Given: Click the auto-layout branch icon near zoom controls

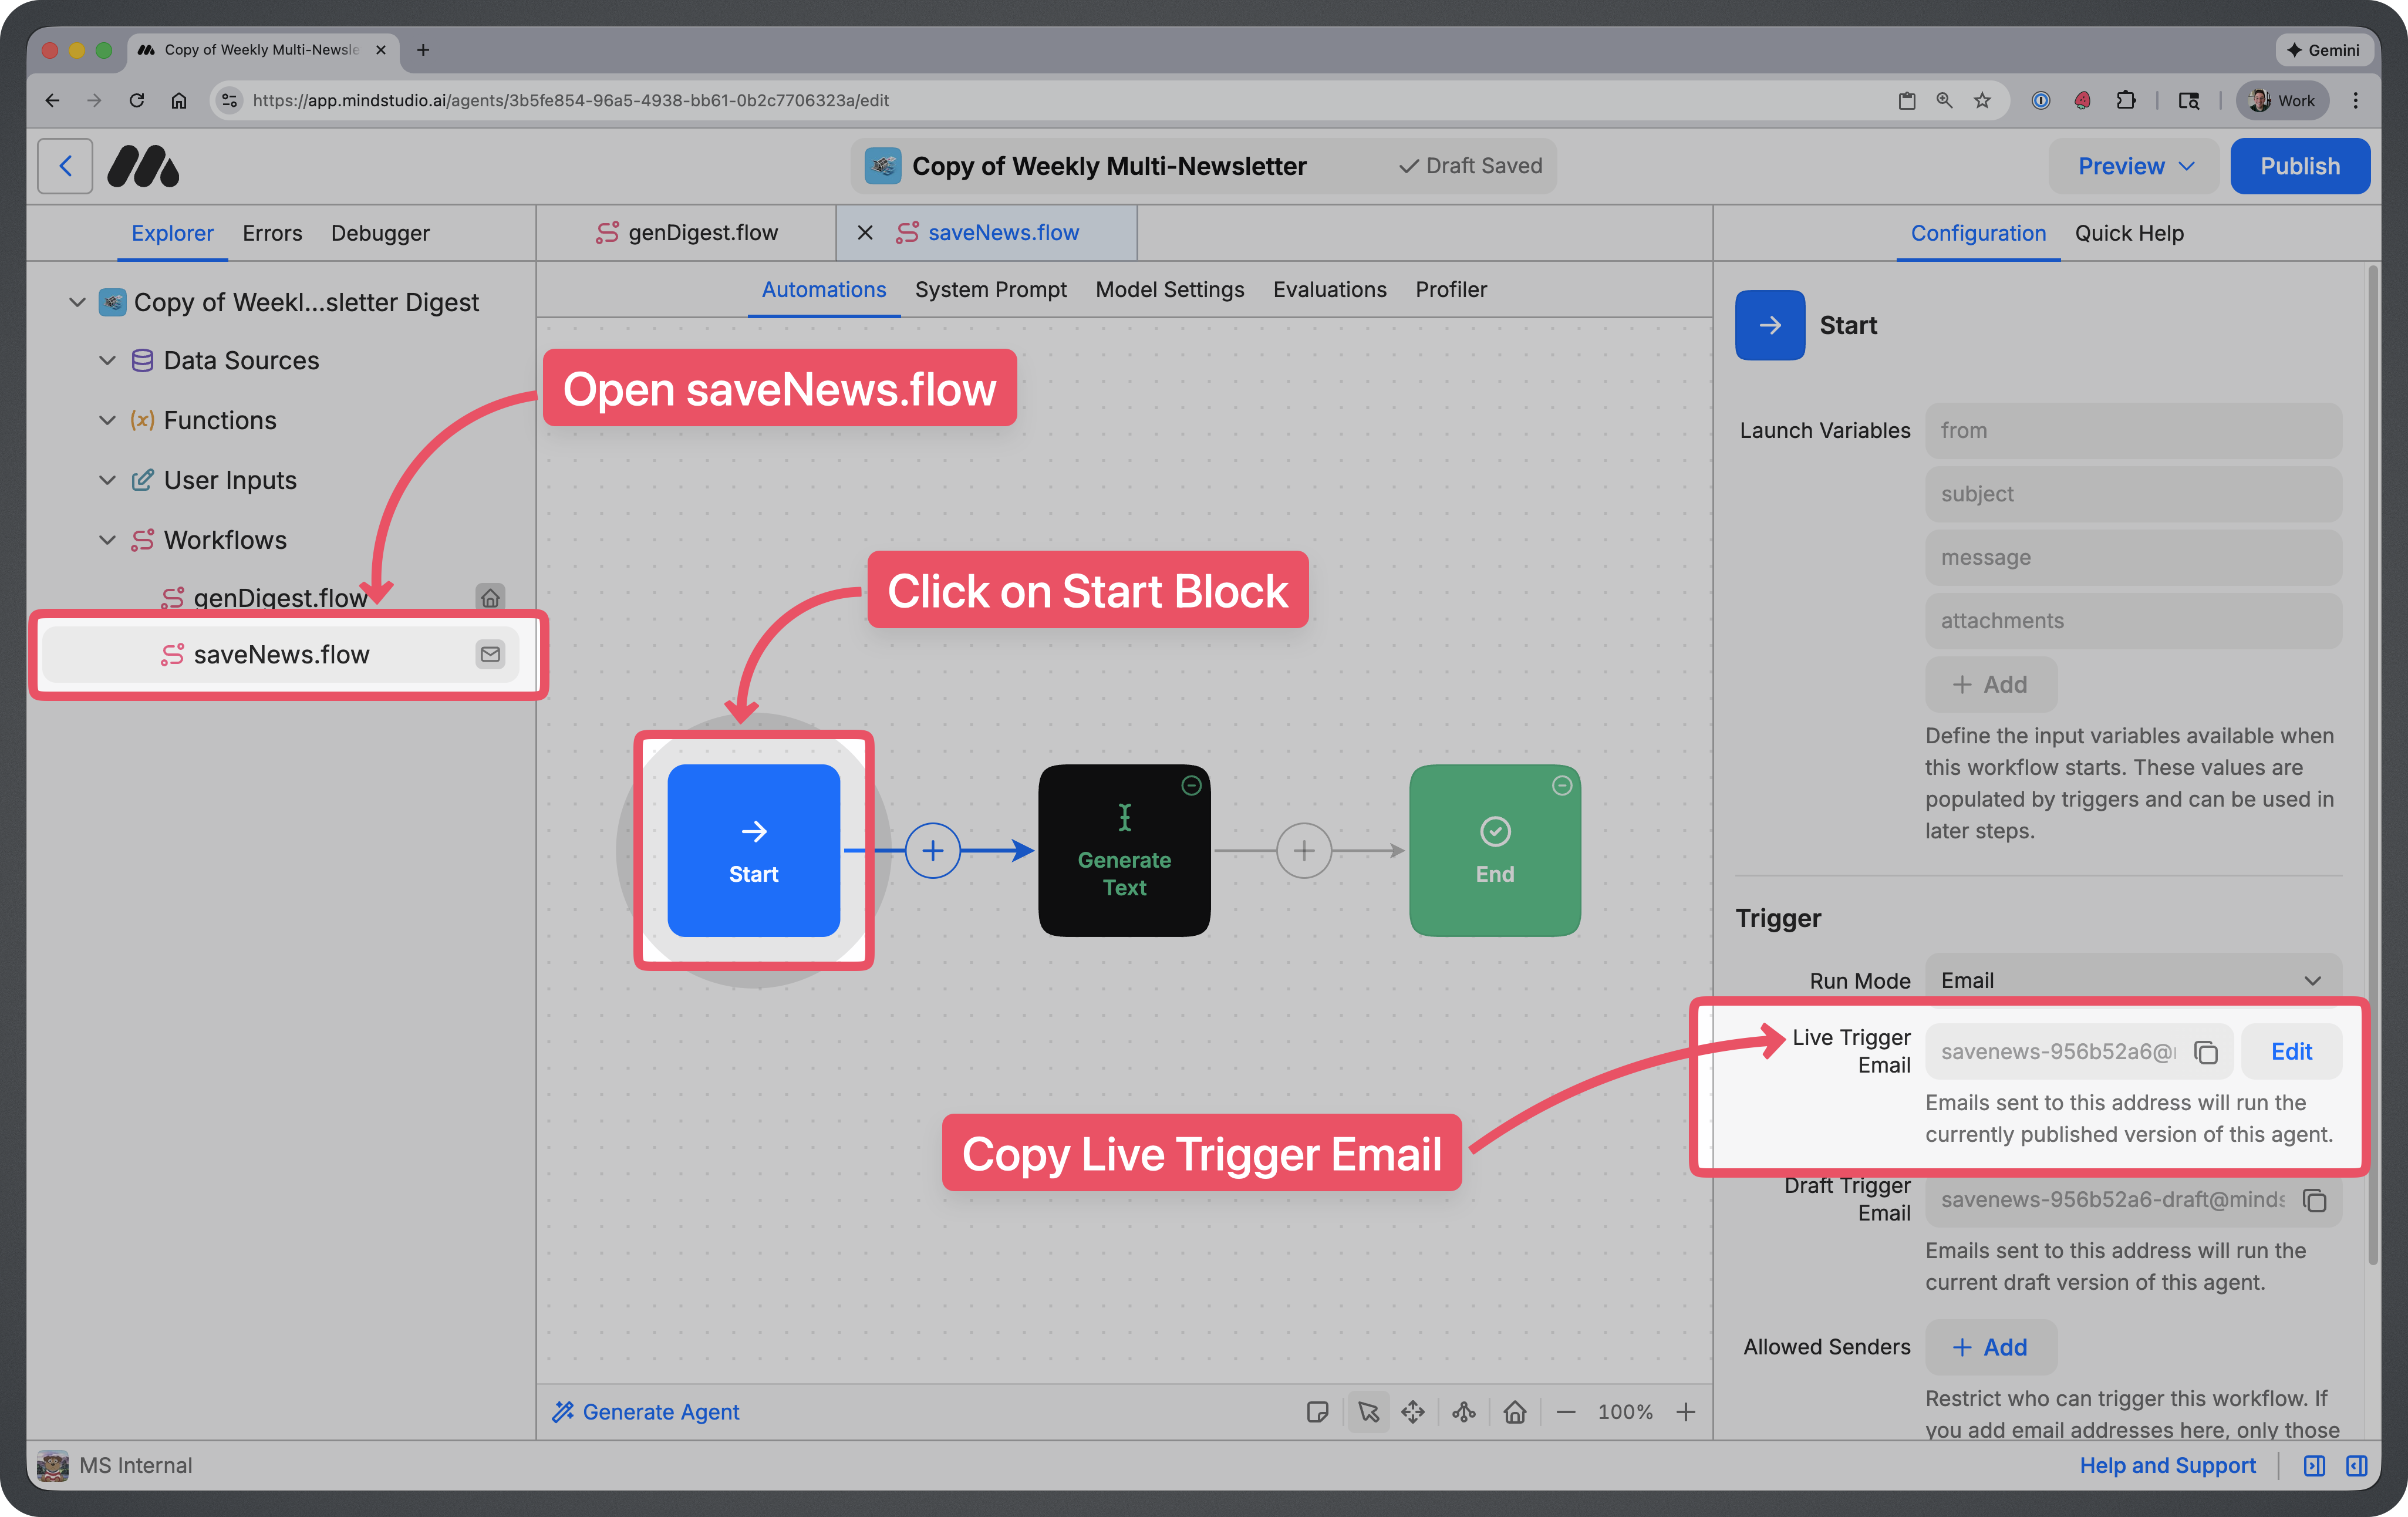Looking at the screenshot, I should (1463, 1412).
